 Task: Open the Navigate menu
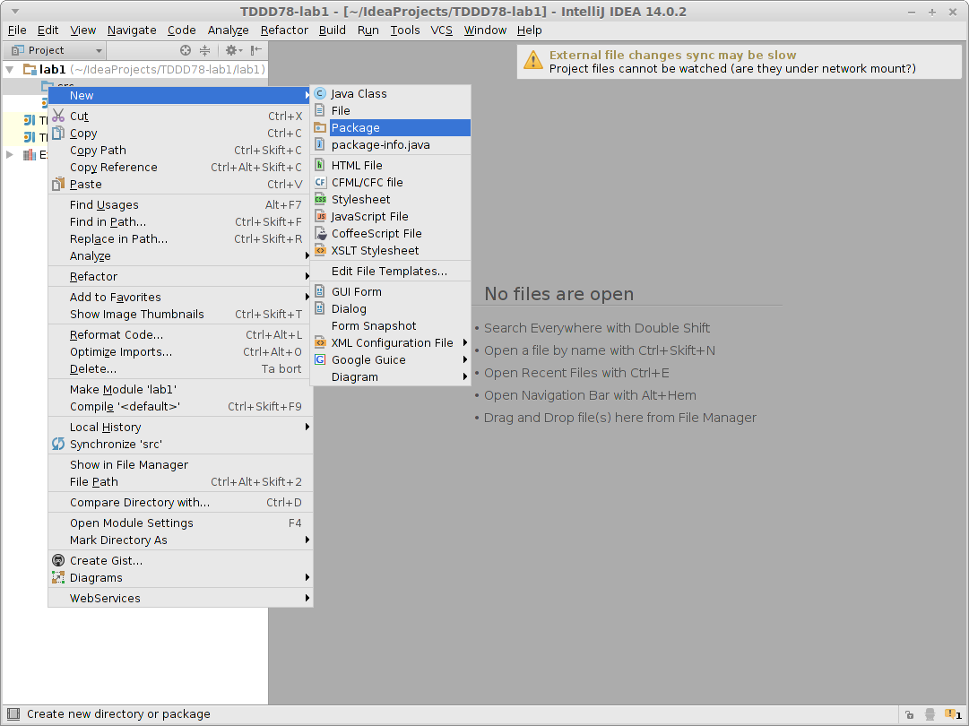click(x=132, y=30)
